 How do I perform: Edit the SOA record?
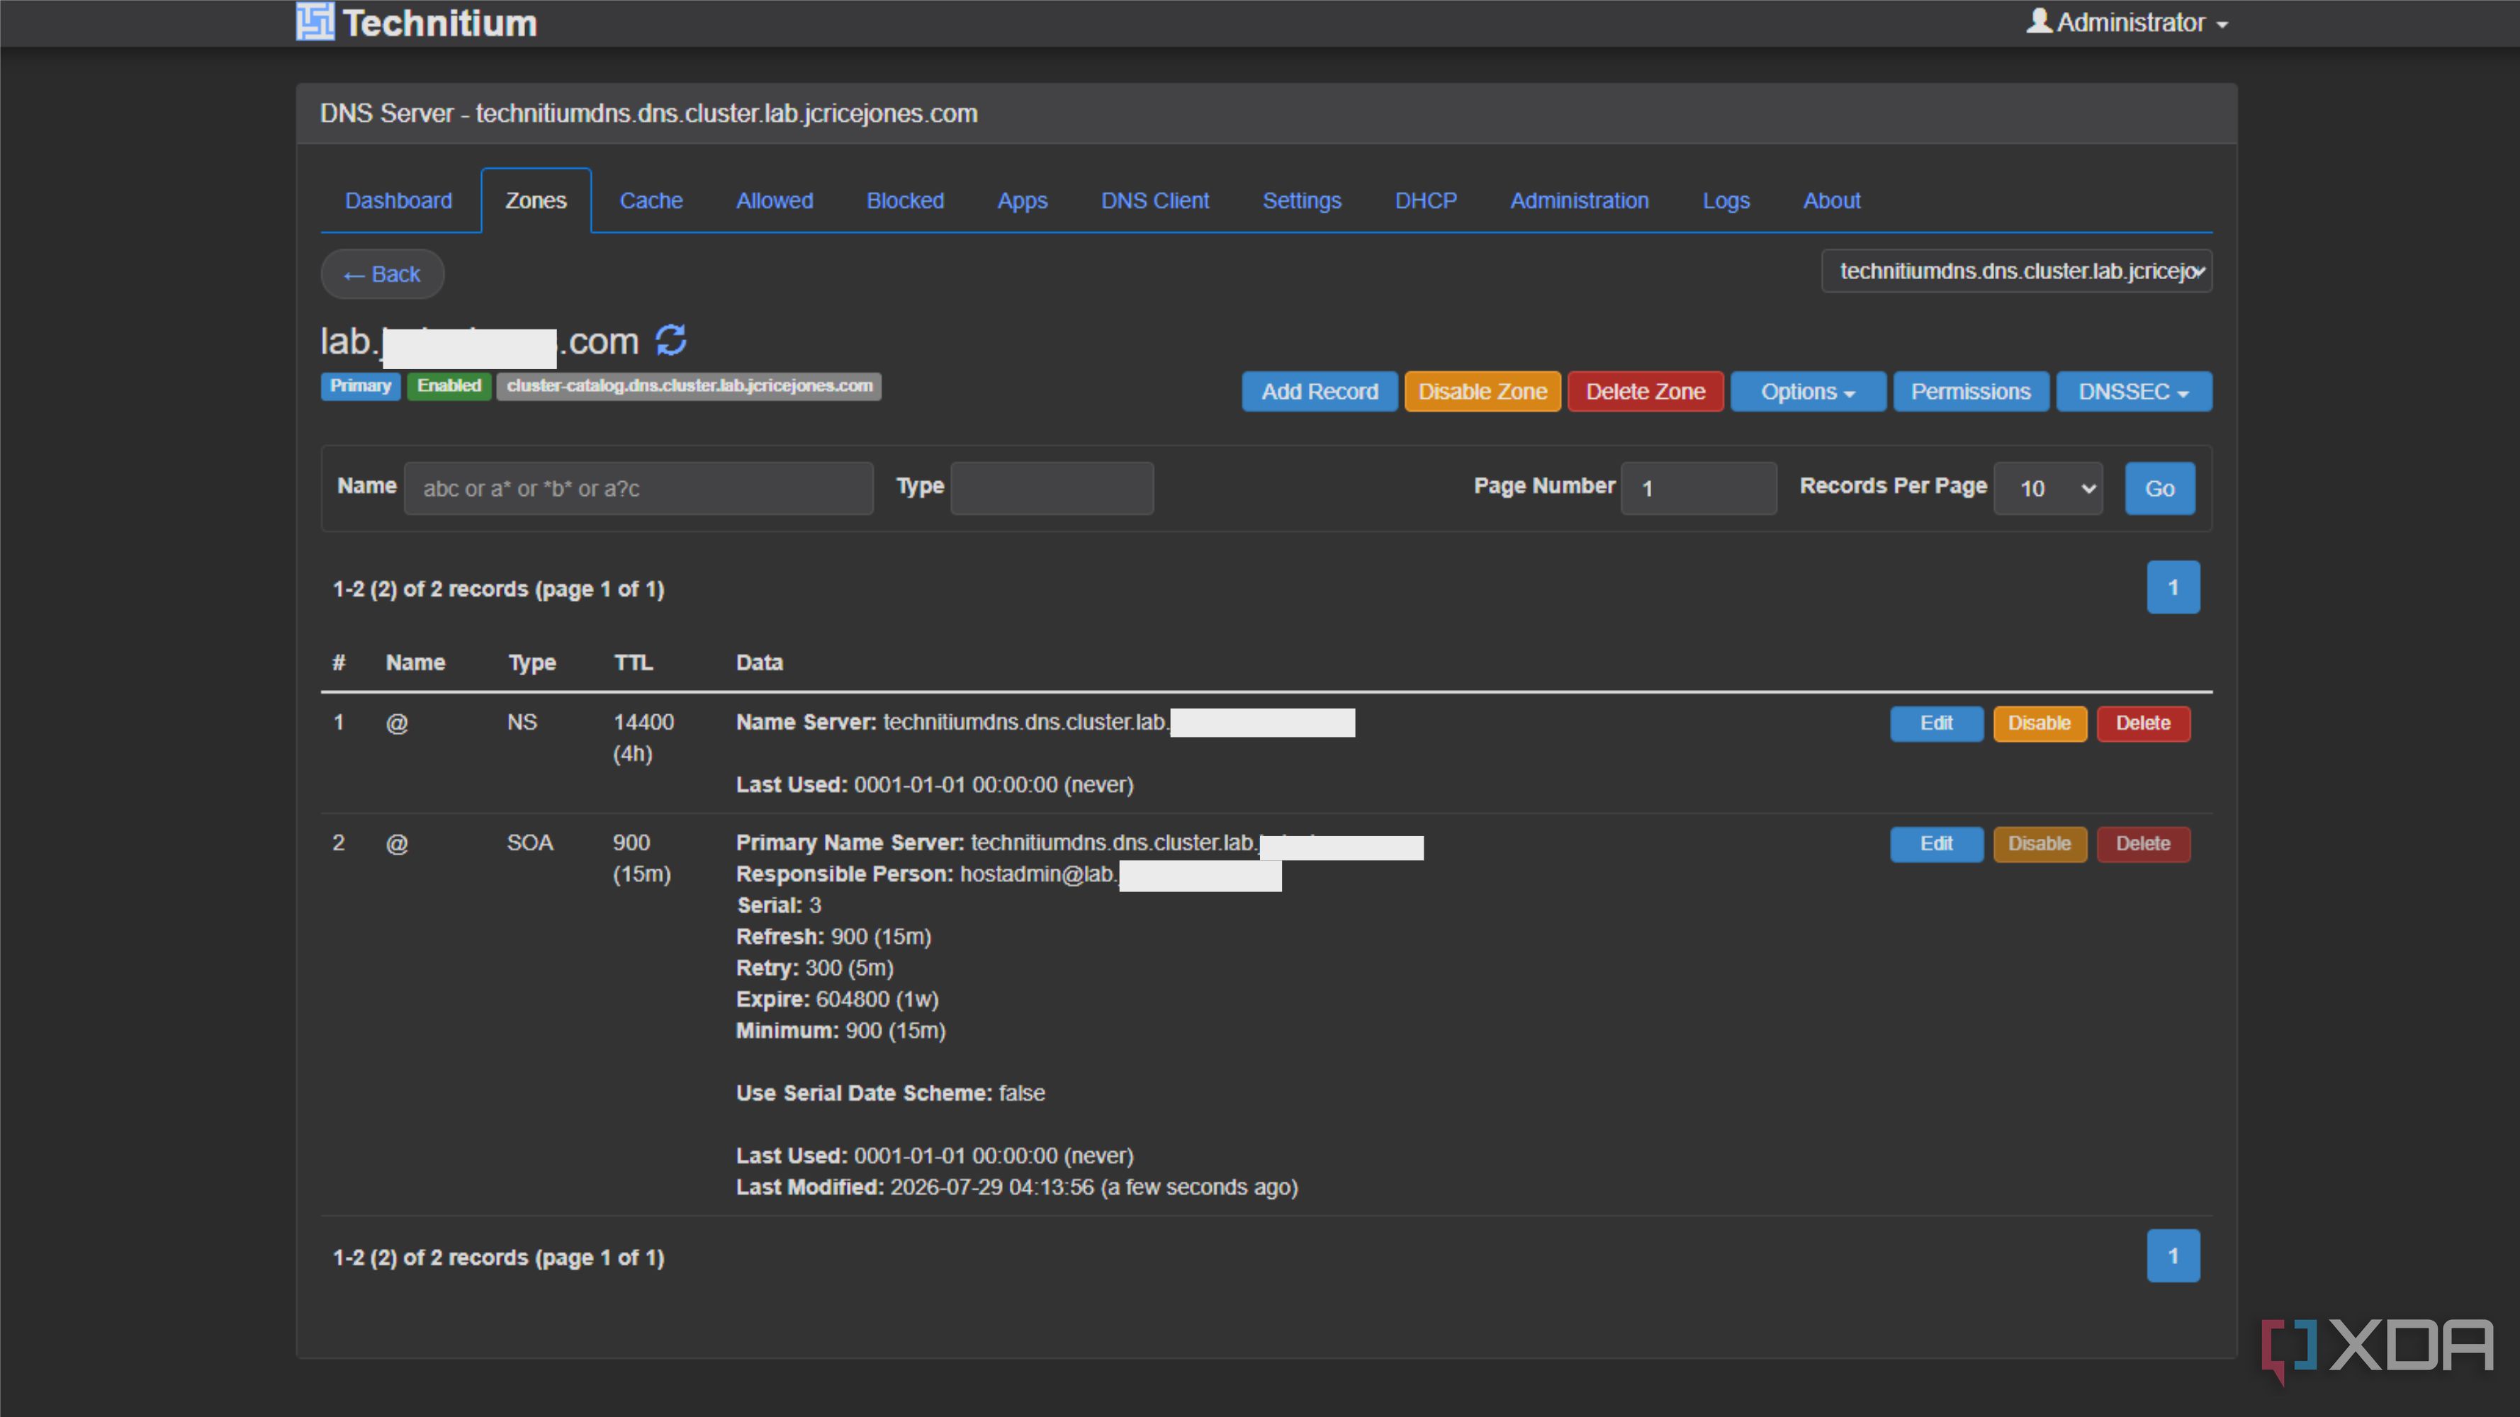pos(1936,844)
